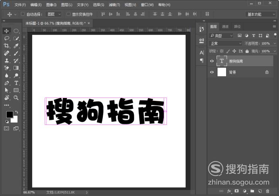
Task: Create new adjustment layer
Action: (x=244, y=191)
